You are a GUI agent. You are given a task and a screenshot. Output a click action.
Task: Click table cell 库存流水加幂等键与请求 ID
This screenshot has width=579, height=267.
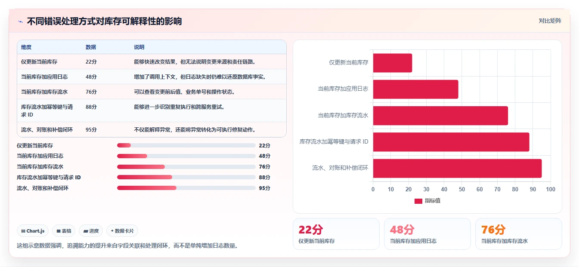coord(47,110)
